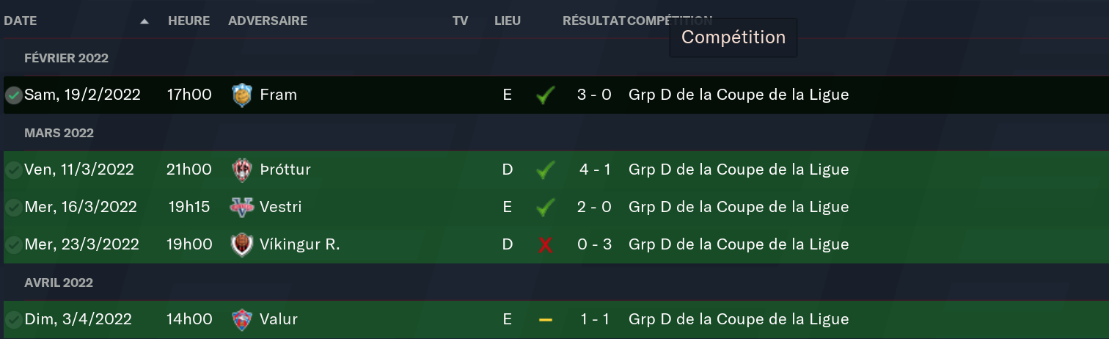Click the Fram club badge icon

coord(241,95)
